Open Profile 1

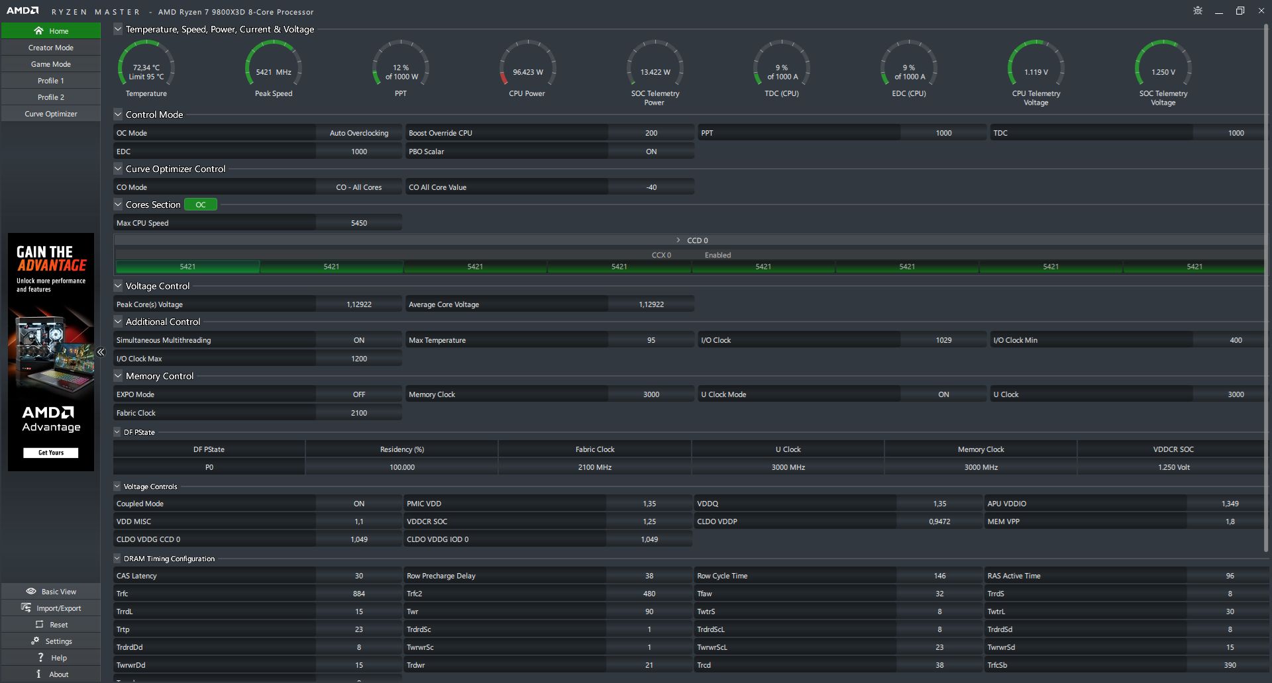tap(51, 81)
